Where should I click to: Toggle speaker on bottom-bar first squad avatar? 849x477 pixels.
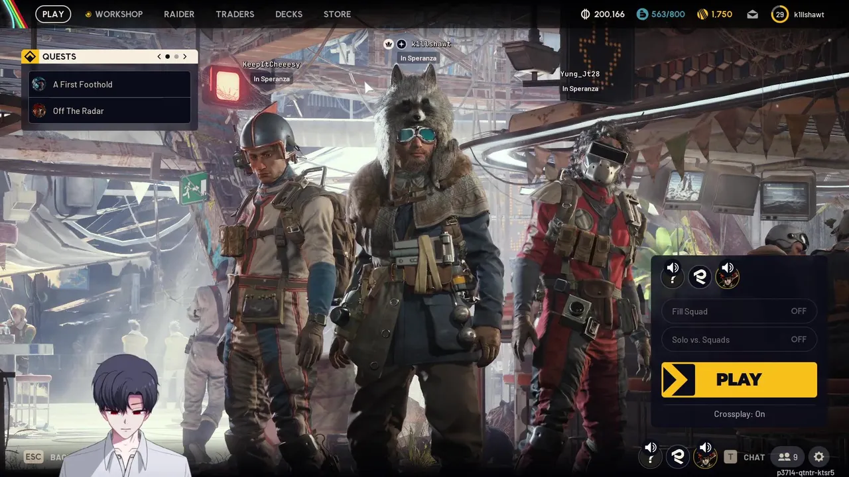(x=651, y=448)
